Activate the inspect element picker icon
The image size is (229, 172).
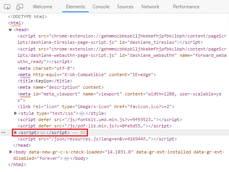coord(7,7)
